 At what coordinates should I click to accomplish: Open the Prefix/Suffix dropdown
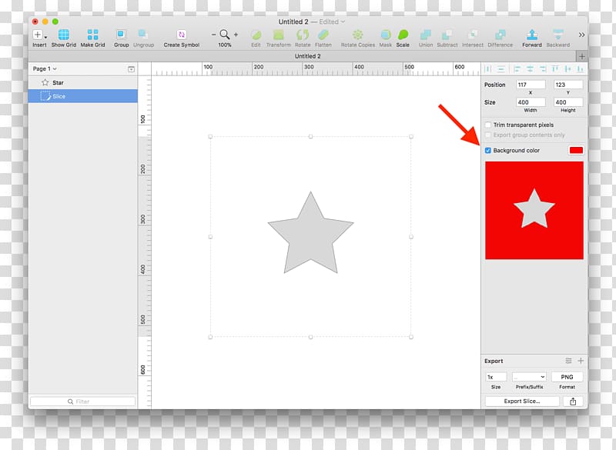[x=529, y=377]
